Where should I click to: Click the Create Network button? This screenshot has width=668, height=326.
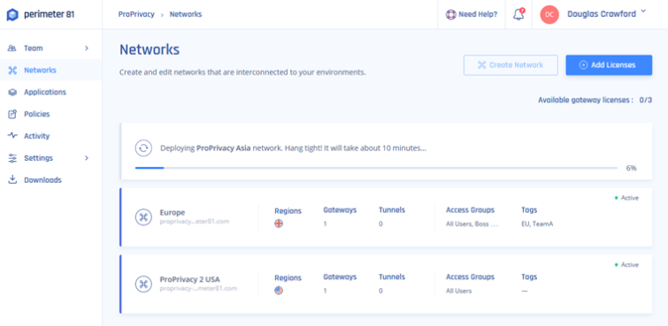tap(511, 65)
